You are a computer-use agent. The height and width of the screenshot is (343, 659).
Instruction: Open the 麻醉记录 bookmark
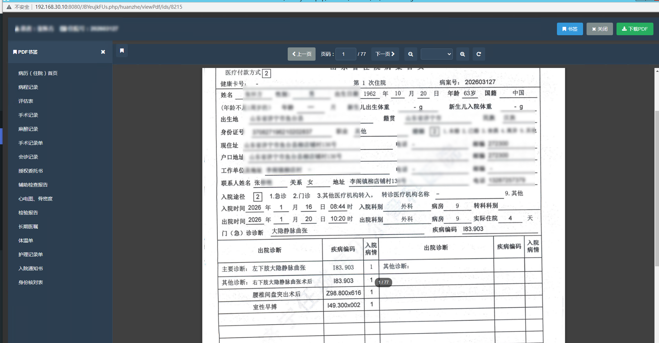[28, 129]
